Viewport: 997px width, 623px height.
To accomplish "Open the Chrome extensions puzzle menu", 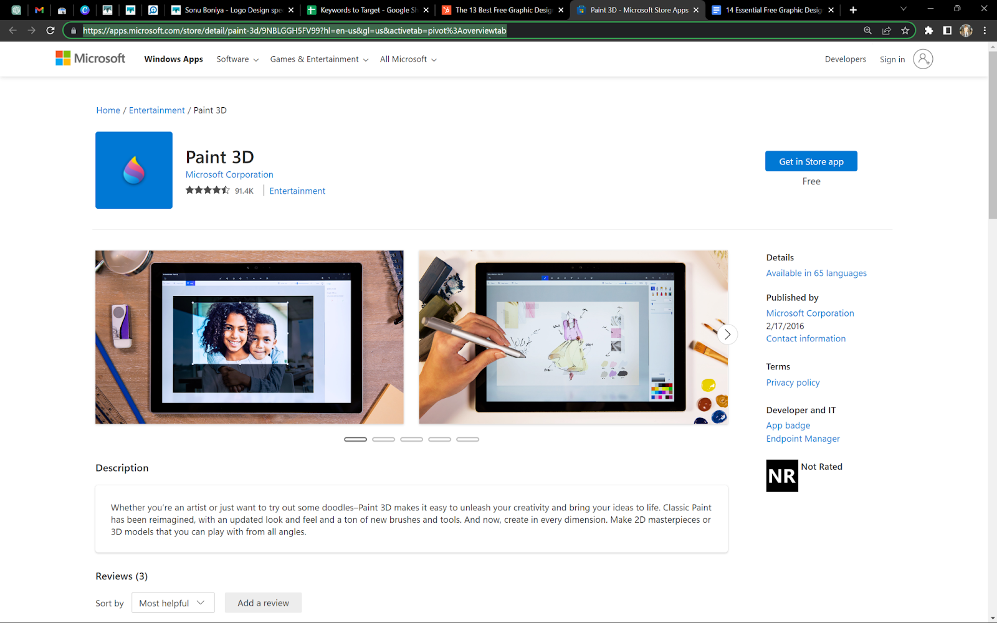I will click(928, 31).
